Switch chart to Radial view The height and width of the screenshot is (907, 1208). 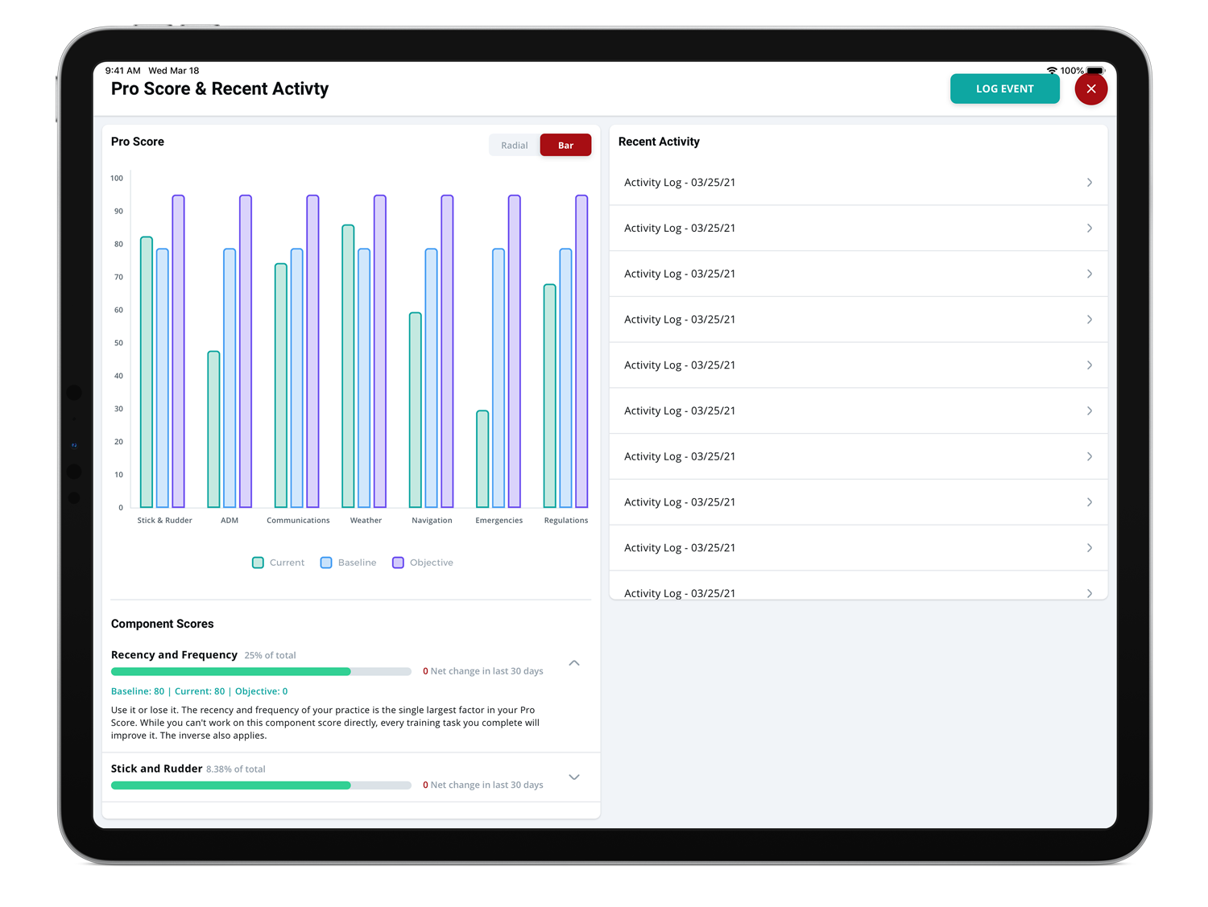tap(514, 146)
